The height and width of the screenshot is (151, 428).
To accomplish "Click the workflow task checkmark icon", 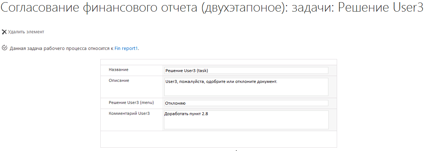I will click(x=4, y=48).
